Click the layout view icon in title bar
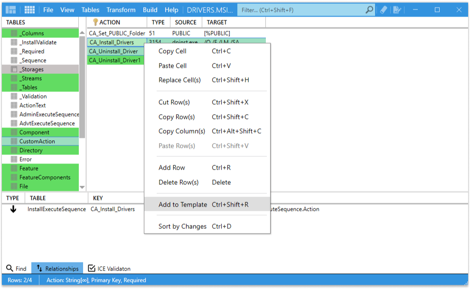This screenshot has height=289, width=470. pyautogui.click(x=11, y=10)
